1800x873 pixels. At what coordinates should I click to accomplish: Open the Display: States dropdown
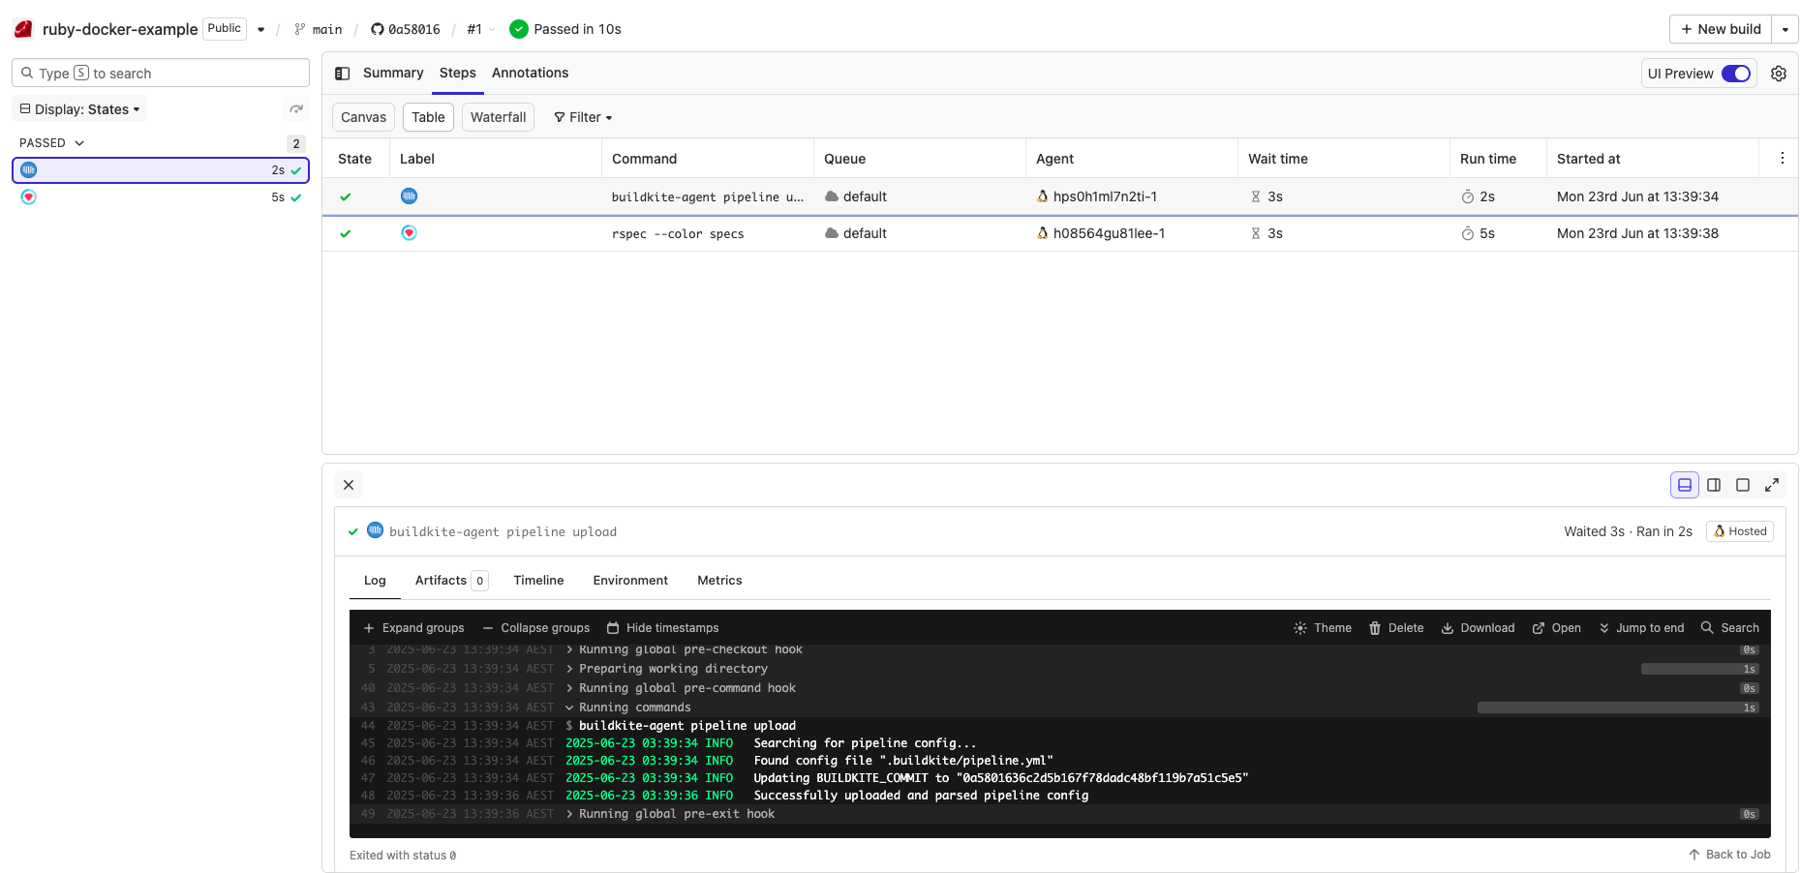80,109
